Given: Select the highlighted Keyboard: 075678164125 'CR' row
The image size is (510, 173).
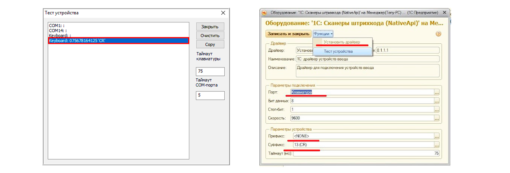Looking at the screenshot, I should coord(118,41).
